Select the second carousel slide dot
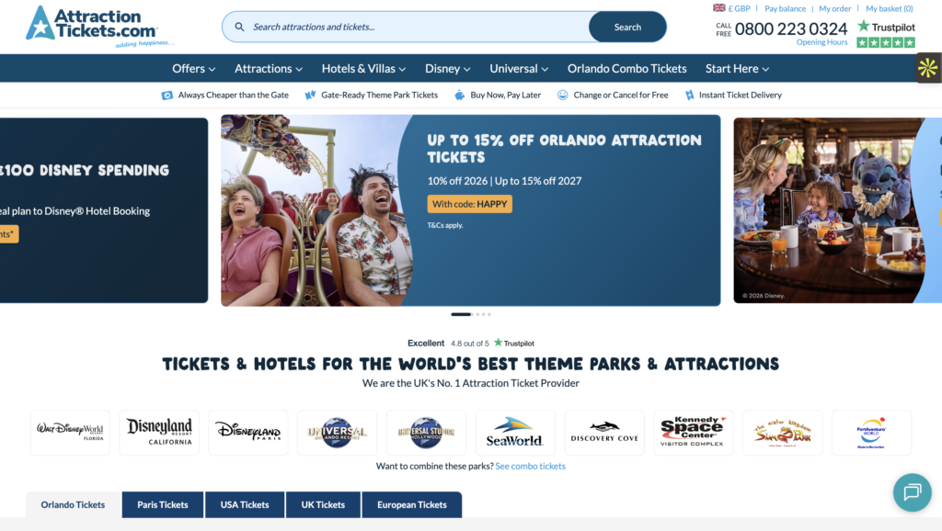This screenshot has height=531, width=942. (477, 314)
